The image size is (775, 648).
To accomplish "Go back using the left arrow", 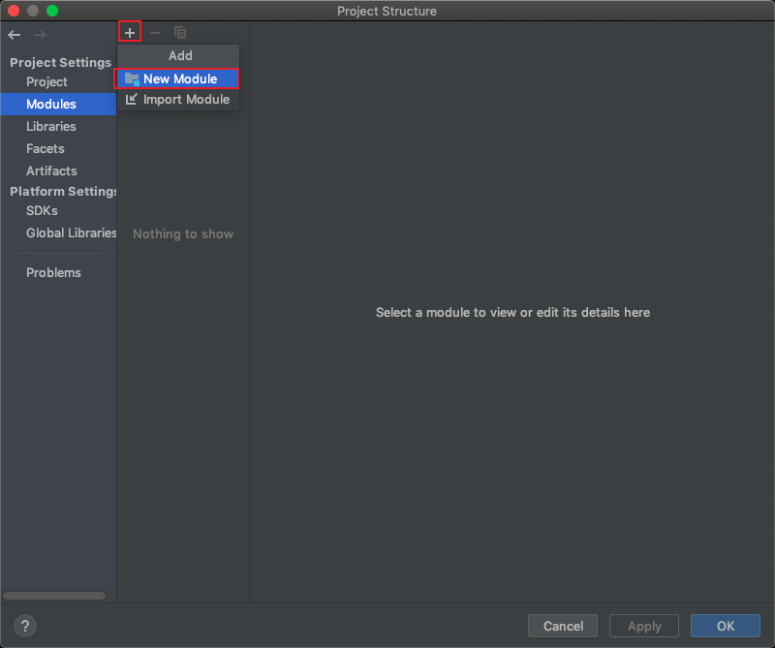I will (15, 35).
